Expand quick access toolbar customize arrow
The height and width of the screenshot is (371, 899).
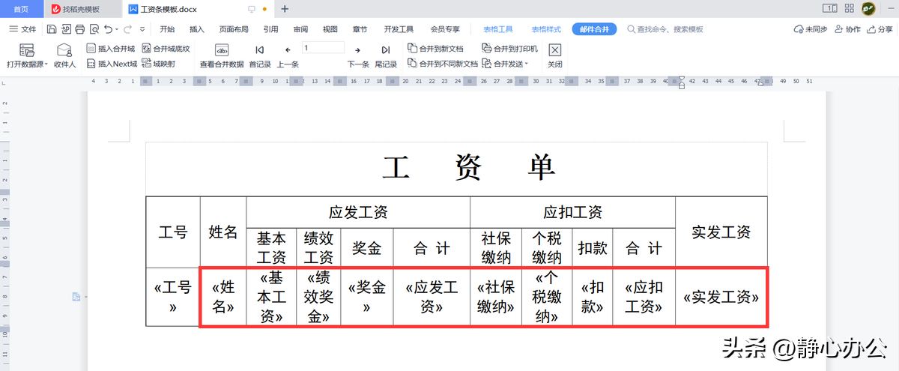pyautogui.click(x=143, y=29)
